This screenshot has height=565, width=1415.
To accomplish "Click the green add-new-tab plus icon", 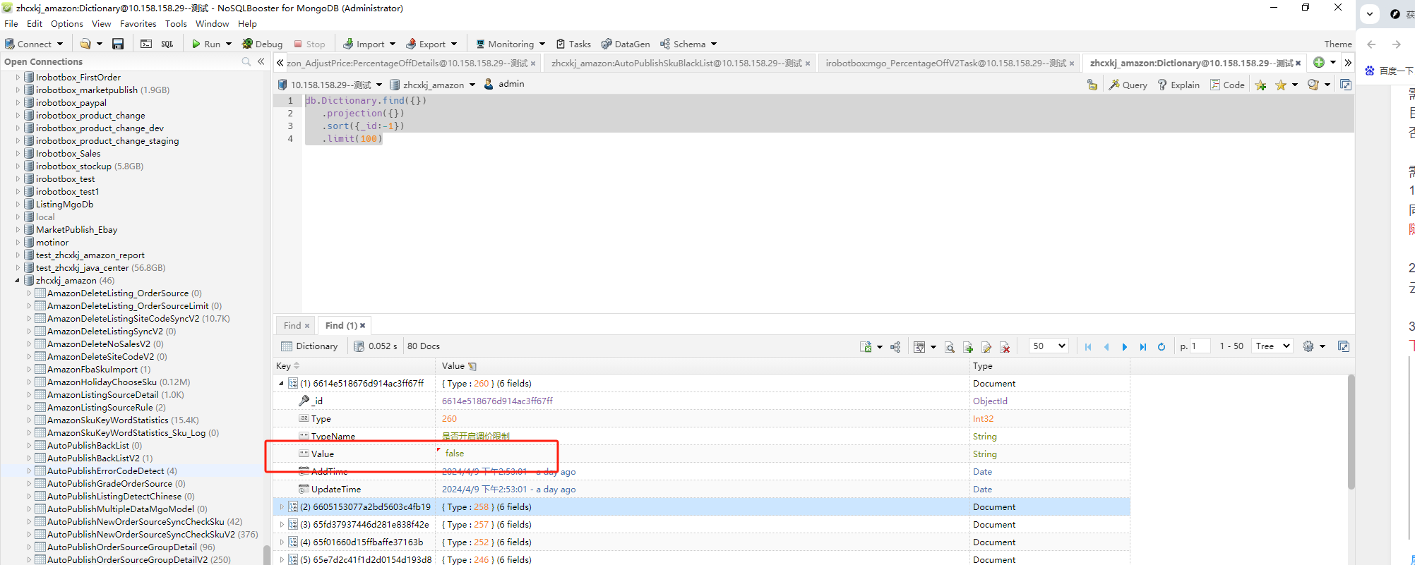I will [1319, 62].
